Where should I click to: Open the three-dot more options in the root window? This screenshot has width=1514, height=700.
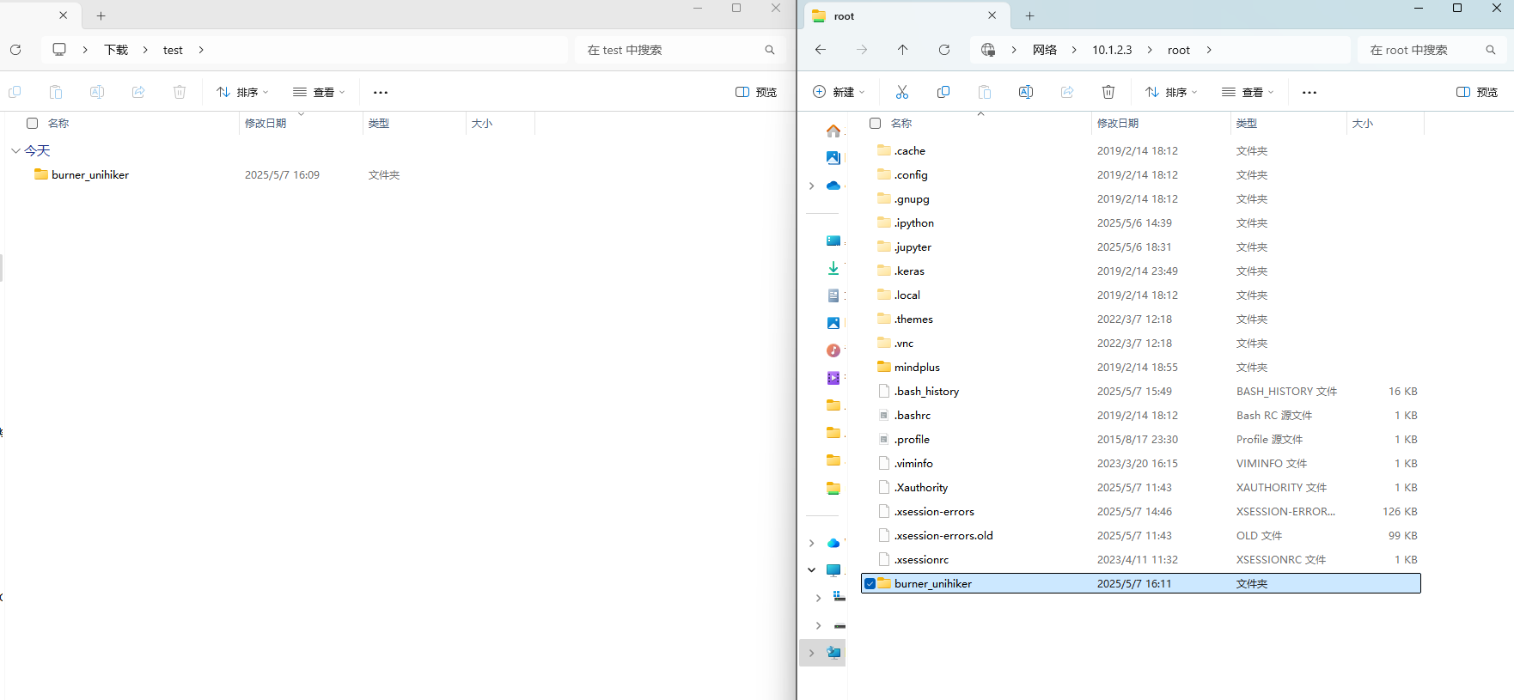[x=1309, y=92]
